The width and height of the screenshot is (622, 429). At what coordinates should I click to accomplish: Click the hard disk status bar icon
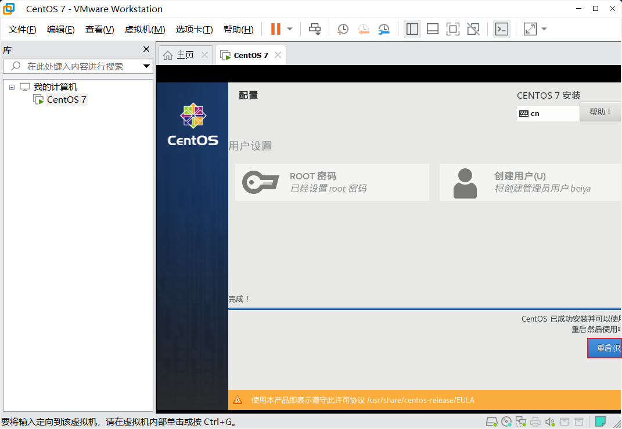pos(491,421)
